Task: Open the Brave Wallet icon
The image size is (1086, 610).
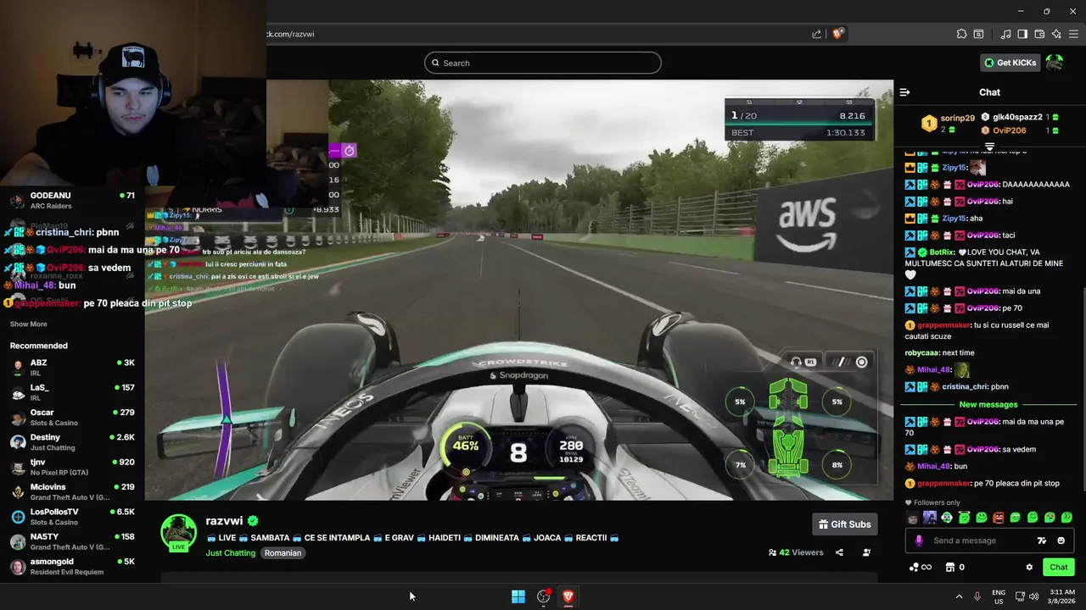Action: pos(1039,34)
